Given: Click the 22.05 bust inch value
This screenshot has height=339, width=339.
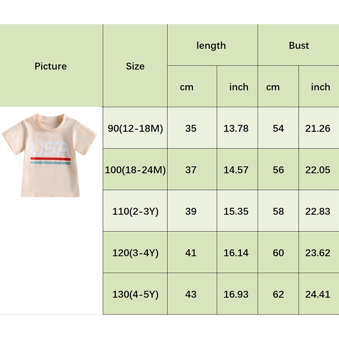Looking at the screenshot, I should coord(317,170).
